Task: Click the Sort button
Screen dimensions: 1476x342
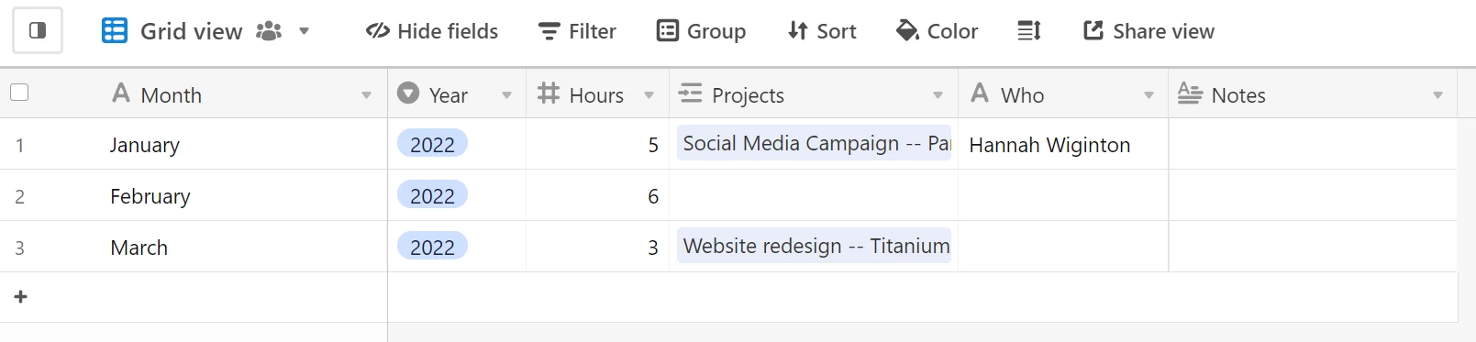Action: tap(822, 31)
